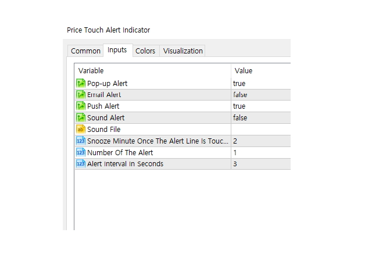372x279 pixels.
Task: Click the Pop-up Alert boolean icon
Action: [x=81, y=83]
